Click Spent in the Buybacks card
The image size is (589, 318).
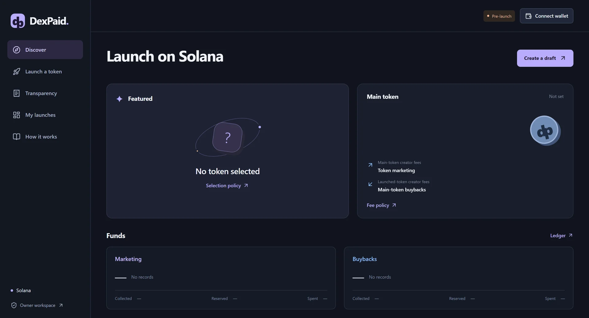point(550,299)
